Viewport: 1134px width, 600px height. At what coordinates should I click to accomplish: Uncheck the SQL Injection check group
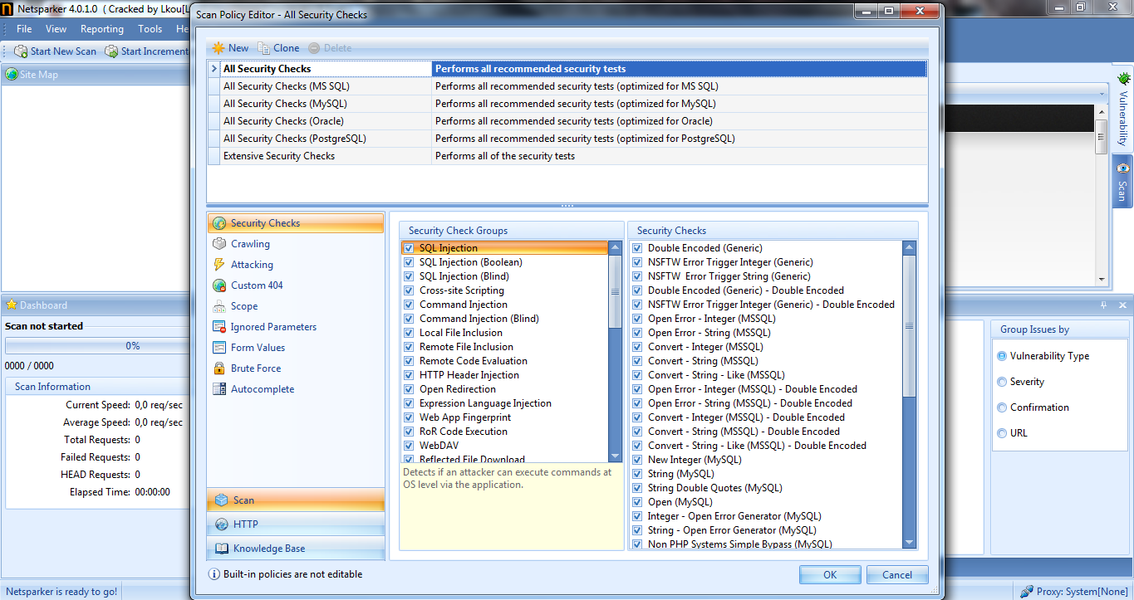(408, 248)
